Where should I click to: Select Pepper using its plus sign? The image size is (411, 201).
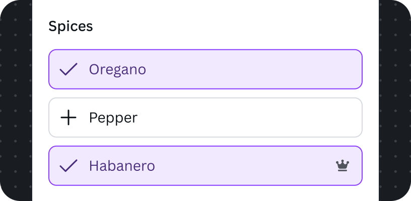pos(68,118)
